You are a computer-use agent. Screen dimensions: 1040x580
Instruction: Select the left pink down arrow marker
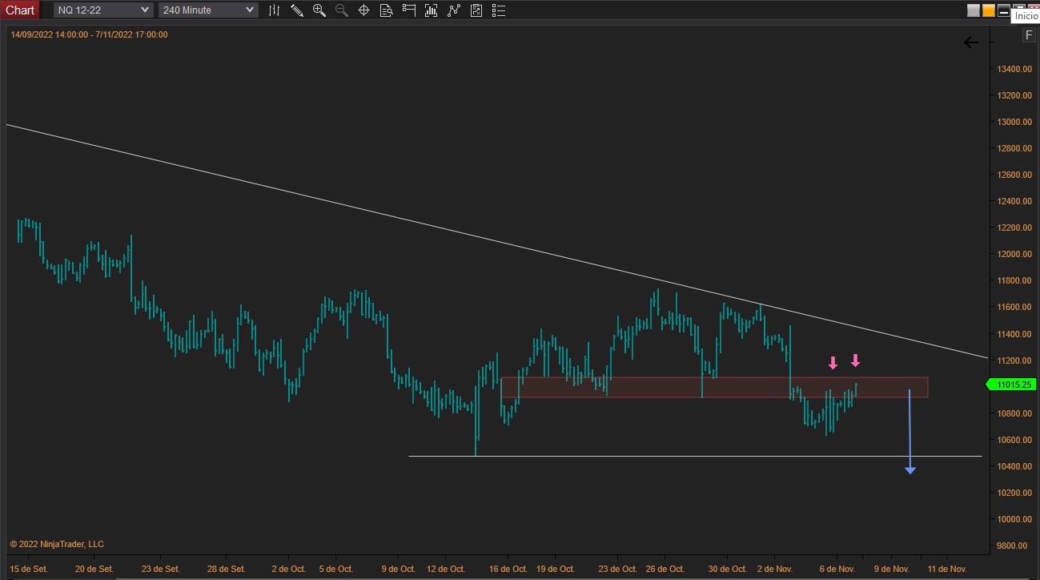tap(833, 363)
